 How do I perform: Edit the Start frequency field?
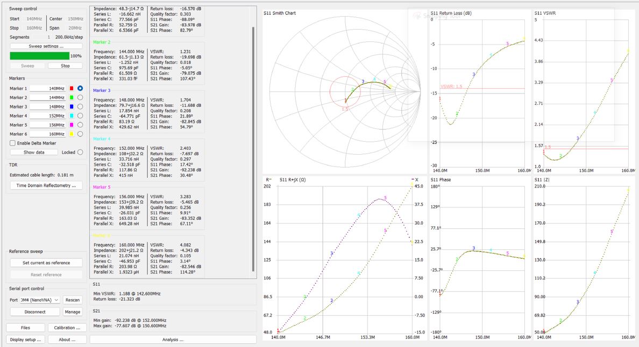coord(34,19)
